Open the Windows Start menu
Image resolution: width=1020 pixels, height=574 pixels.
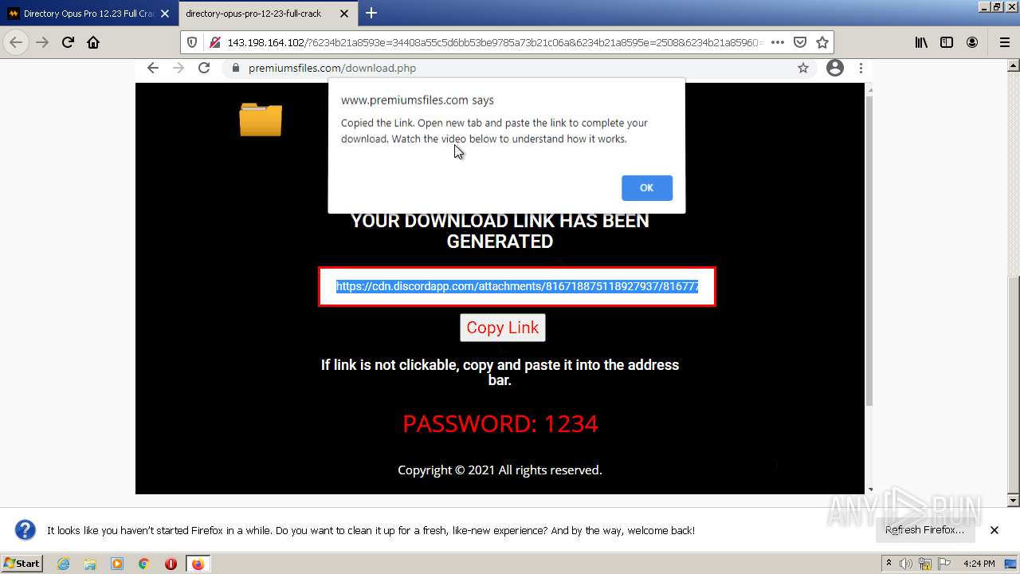(22, 564)
